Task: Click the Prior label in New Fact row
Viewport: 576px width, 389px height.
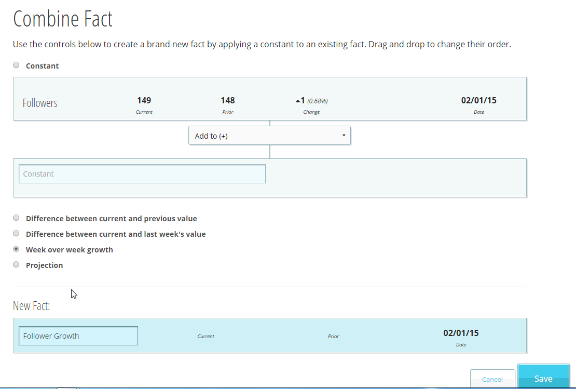Action: click(x=333, y=337)
